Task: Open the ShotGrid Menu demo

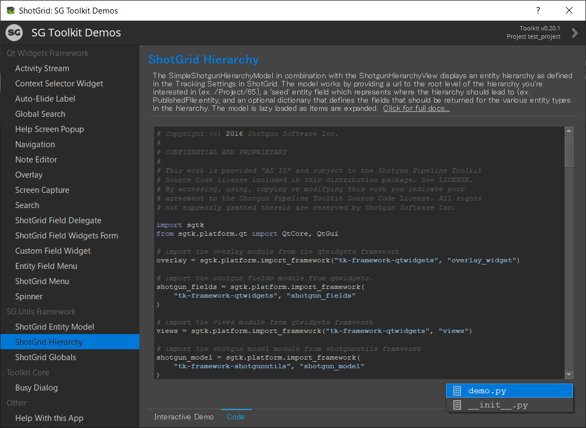Action: (42, 281)
